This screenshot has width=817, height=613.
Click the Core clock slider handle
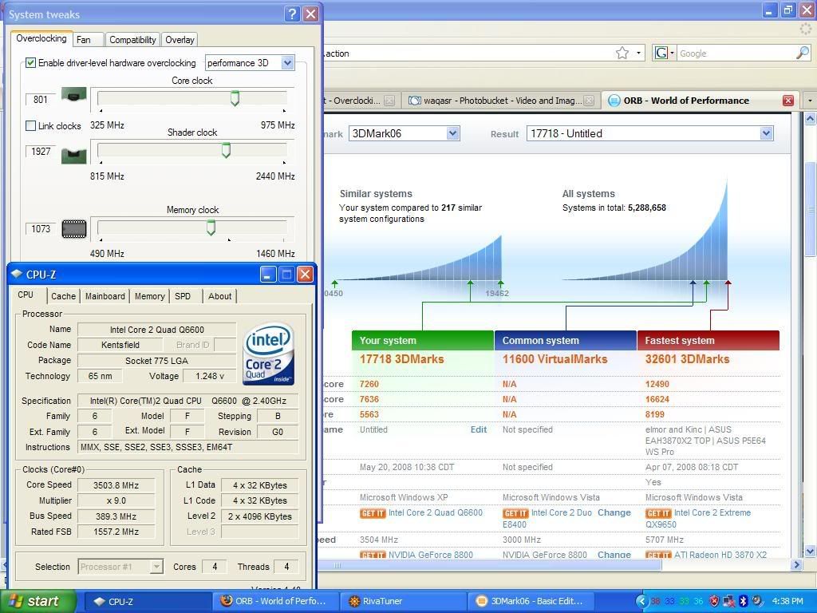point(235,98)
